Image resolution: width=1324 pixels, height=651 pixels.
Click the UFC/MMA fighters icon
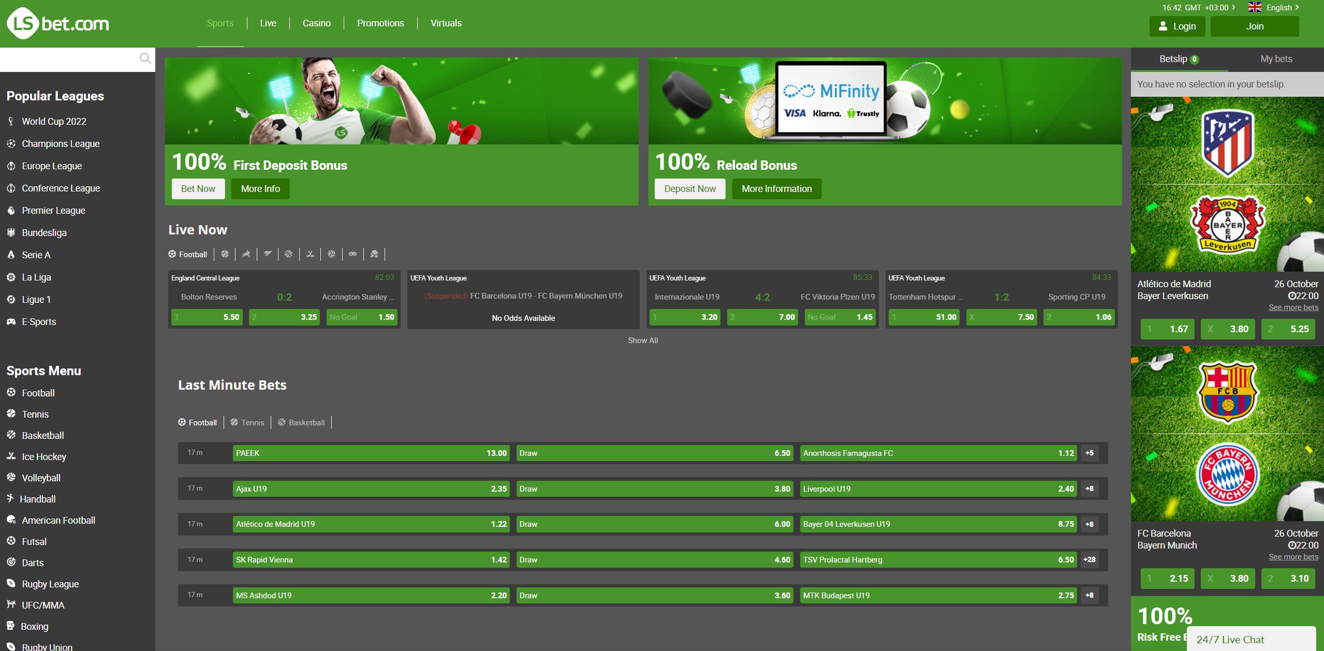coord(11,604)
